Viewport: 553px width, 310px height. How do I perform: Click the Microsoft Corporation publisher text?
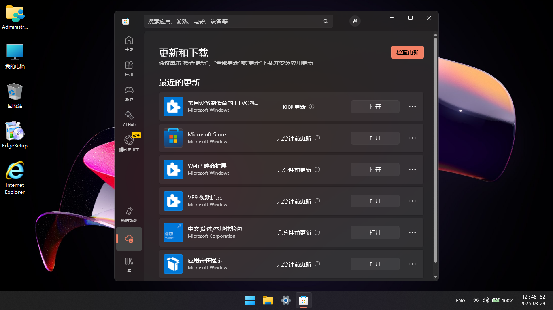[x=211, y=236]
